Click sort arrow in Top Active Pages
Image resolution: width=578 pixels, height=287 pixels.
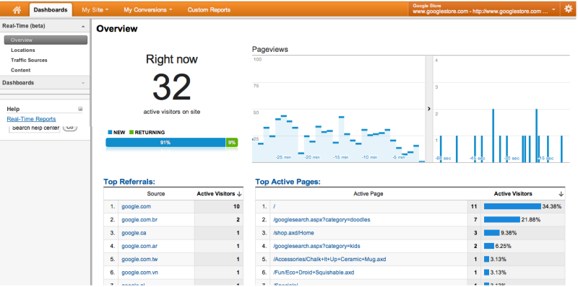(x=561, y=194)
